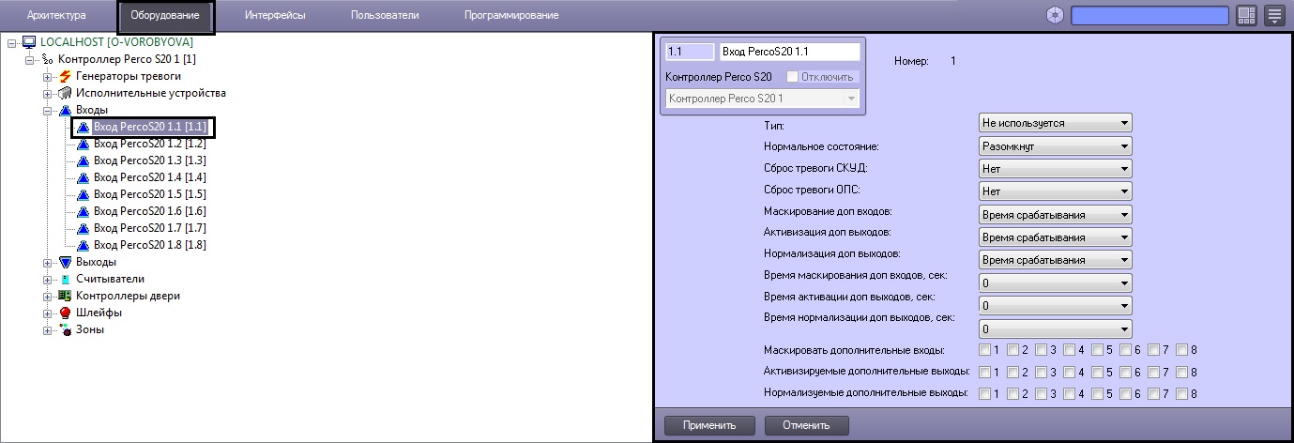Screen dimensions: 1294x443
Task: Click the red Шлейфы icon
Action: click(66, 313)
